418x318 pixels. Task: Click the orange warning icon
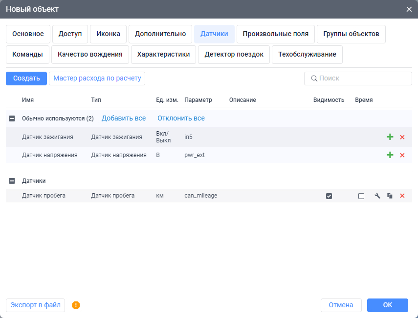pyautogui.click(x=76, y=305)
